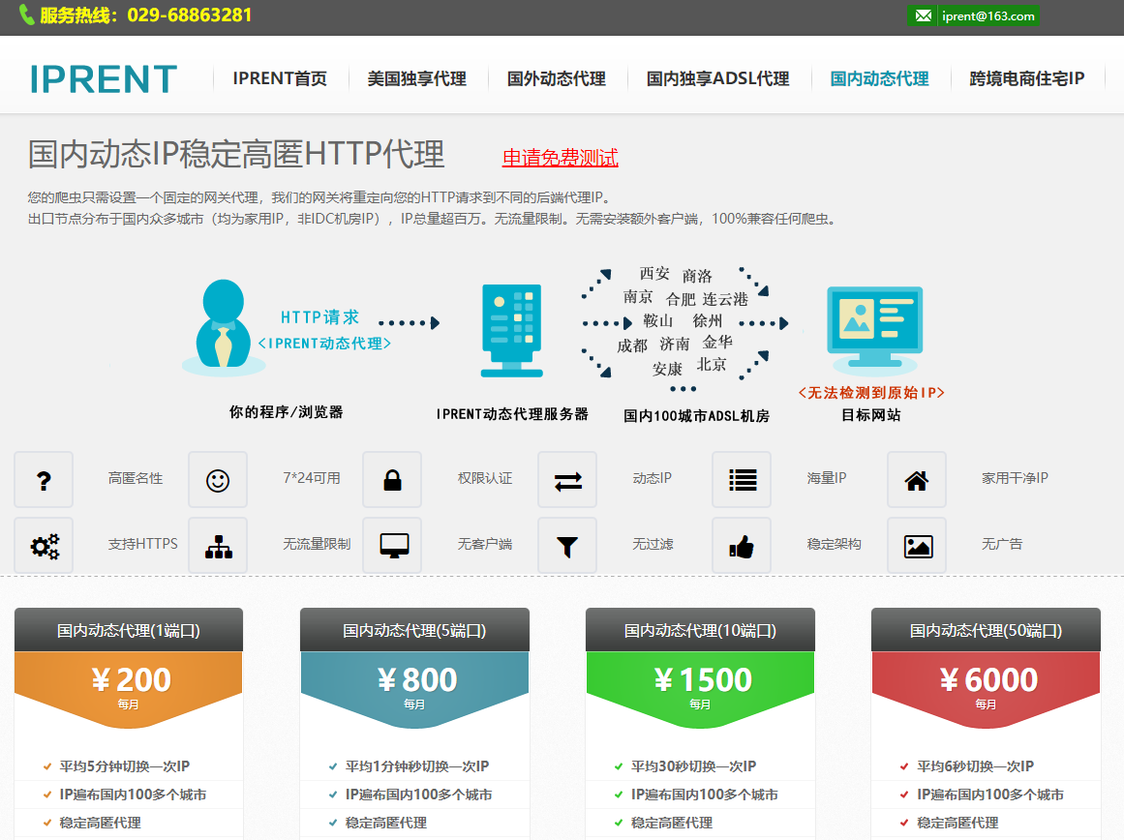Click the gears 支持HTTPS icon
Screen dimensions: 1124x840
pyautogui.click(x=44, y=546)
